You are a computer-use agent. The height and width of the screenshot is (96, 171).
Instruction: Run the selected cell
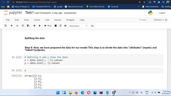48,26
